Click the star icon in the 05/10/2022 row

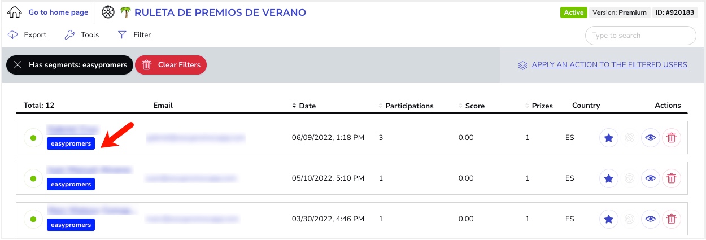point(609,178)
